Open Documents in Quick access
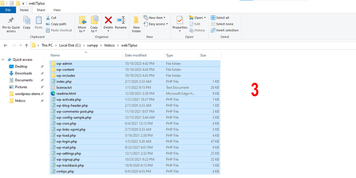 coord(24,80)
